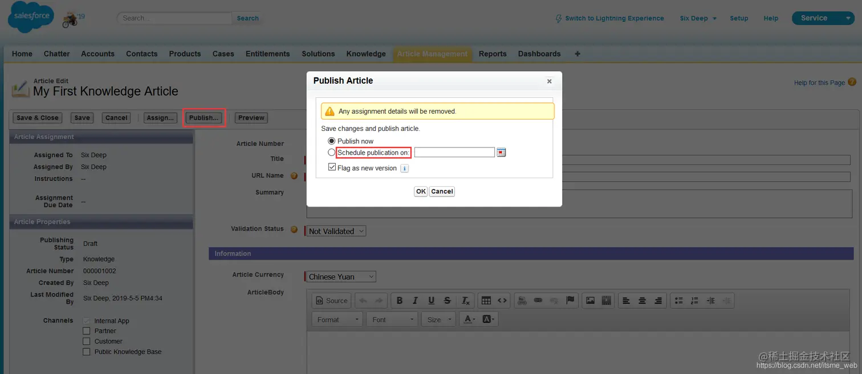
Task: Click the code snippet icon
Action: pos(502,301)
